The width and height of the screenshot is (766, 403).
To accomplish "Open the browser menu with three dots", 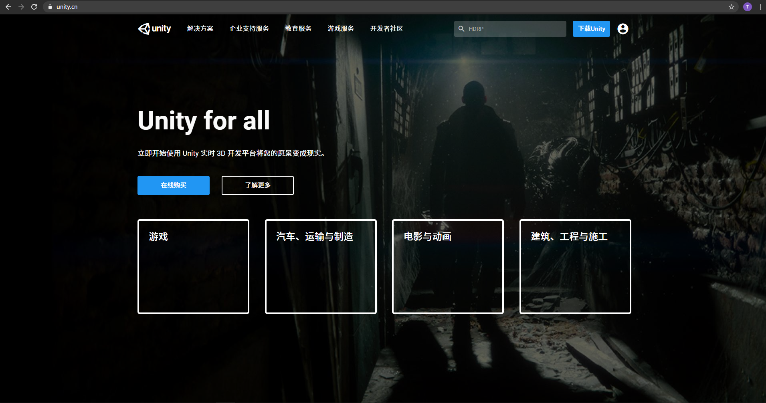I will click(x=760, y=6).
